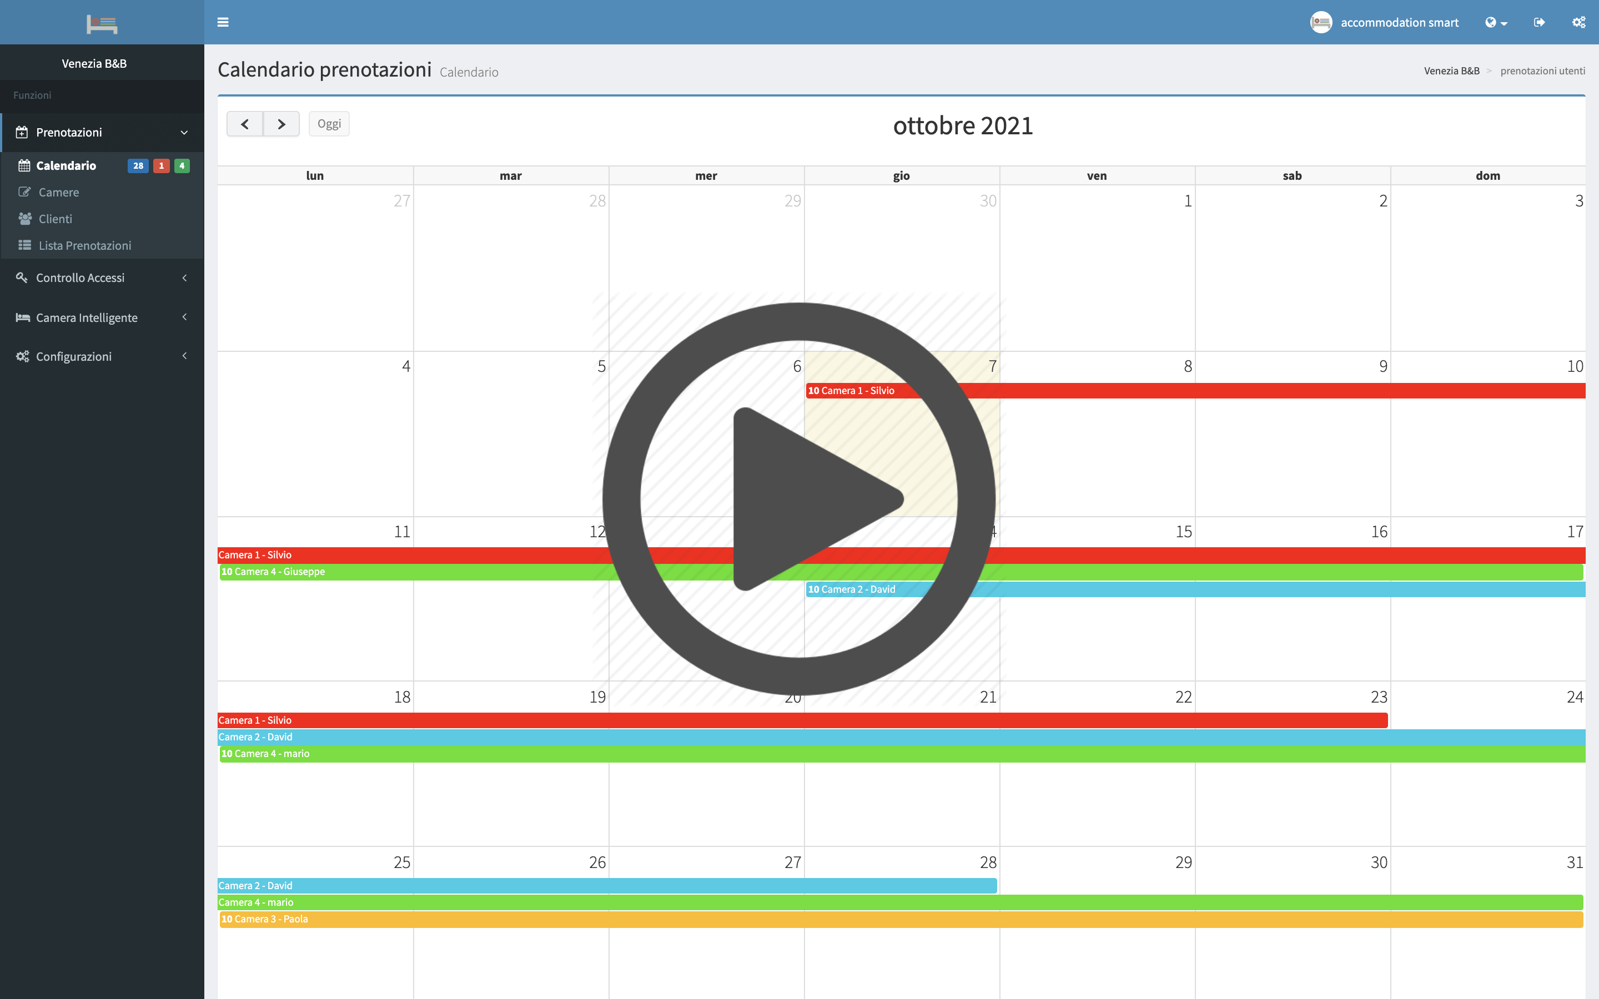The image size is (1599, 999).
Task: Click the Venezia B&B sidebar title
Action: click(x=94, y=63)
